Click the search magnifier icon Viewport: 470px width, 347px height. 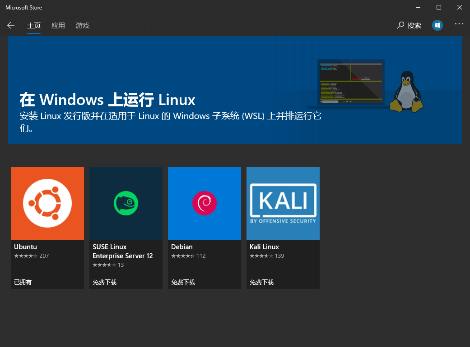pyautogui.click(x=400, y=25)
